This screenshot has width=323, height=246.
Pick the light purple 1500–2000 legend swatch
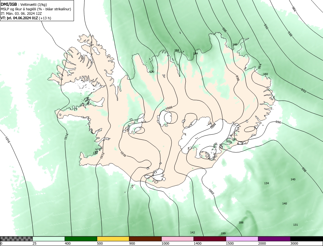242,239
